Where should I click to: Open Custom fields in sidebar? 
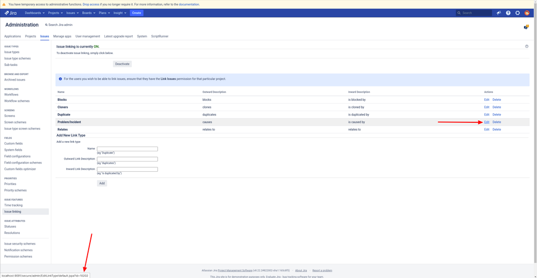click(13, 144)
